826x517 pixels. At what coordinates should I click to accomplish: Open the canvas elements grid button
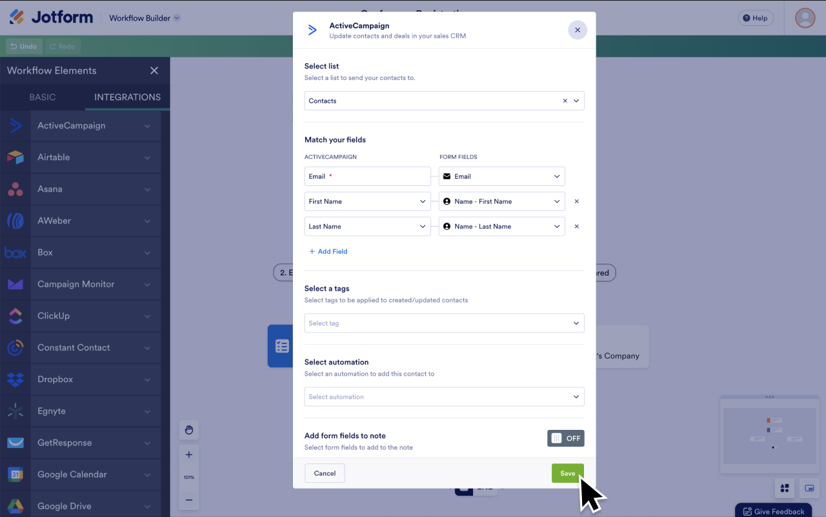point(785,488)
